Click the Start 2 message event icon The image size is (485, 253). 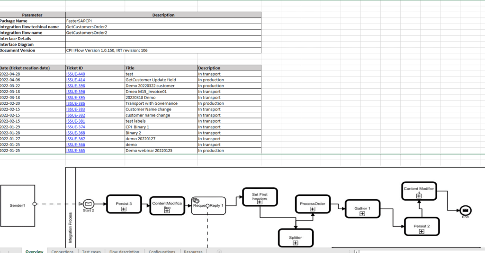pyautogui.click(x=89, y=204)
